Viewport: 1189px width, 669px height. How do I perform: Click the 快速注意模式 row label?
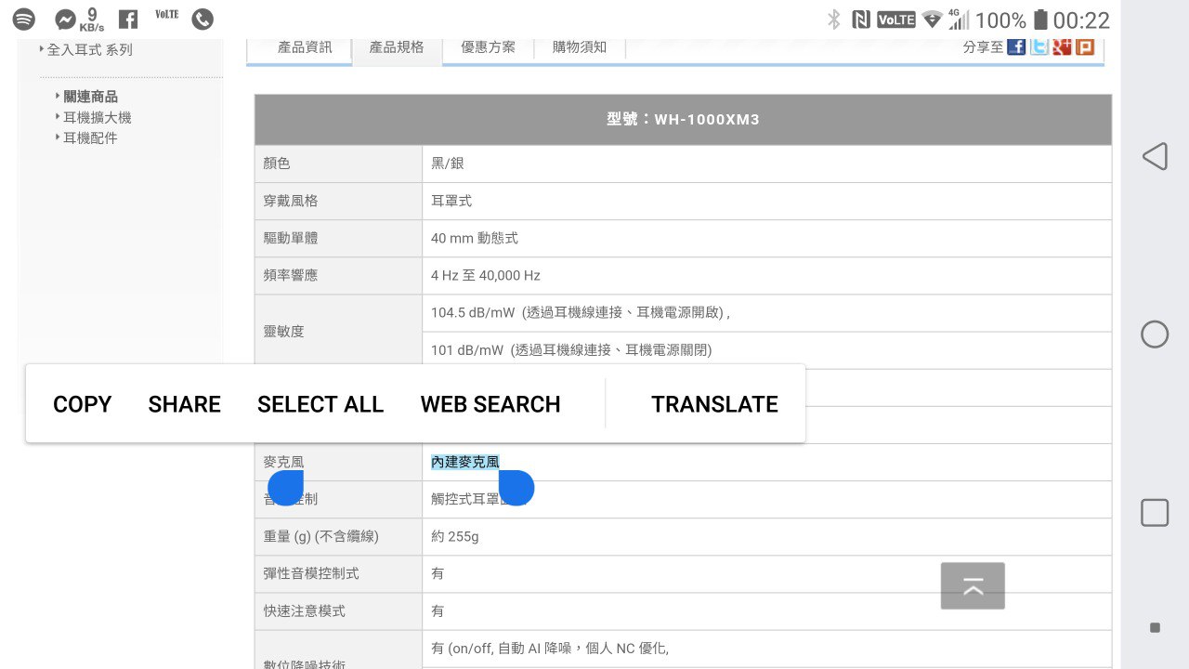click(x=304, y=610)
